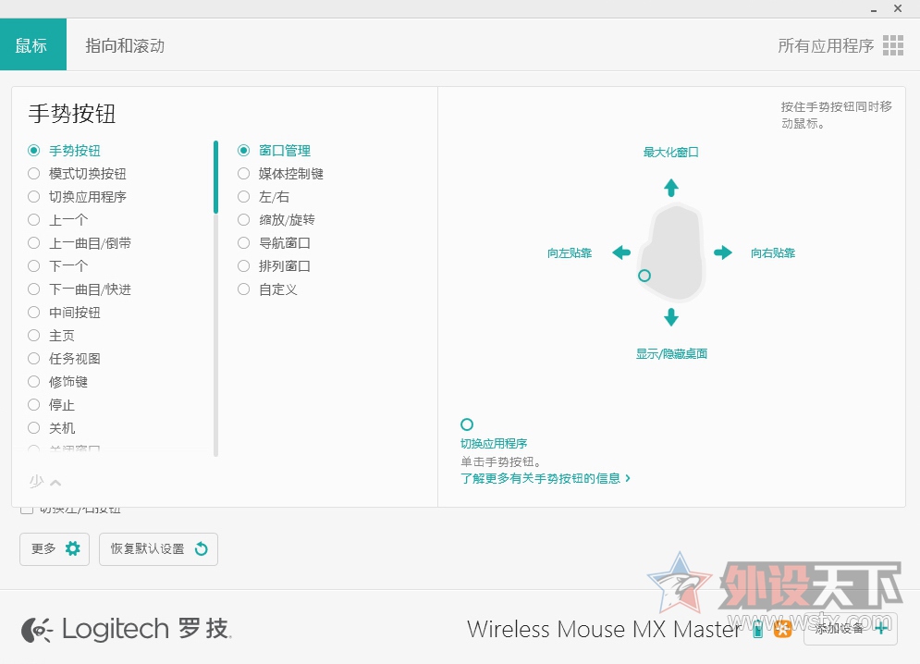Image resolution: width=920 pixels, height=664 pixels.
Task: Click the battery status icon near MX Master
Action: (x=758, y=629)
